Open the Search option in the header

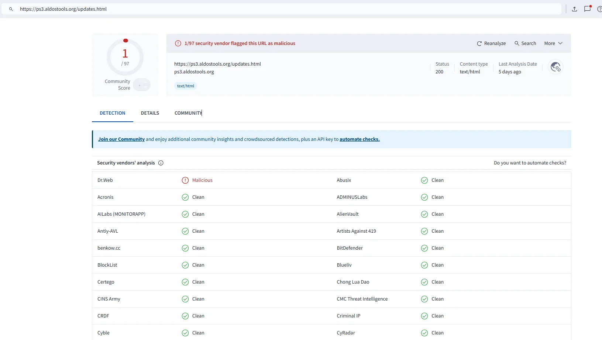[525, 44]
